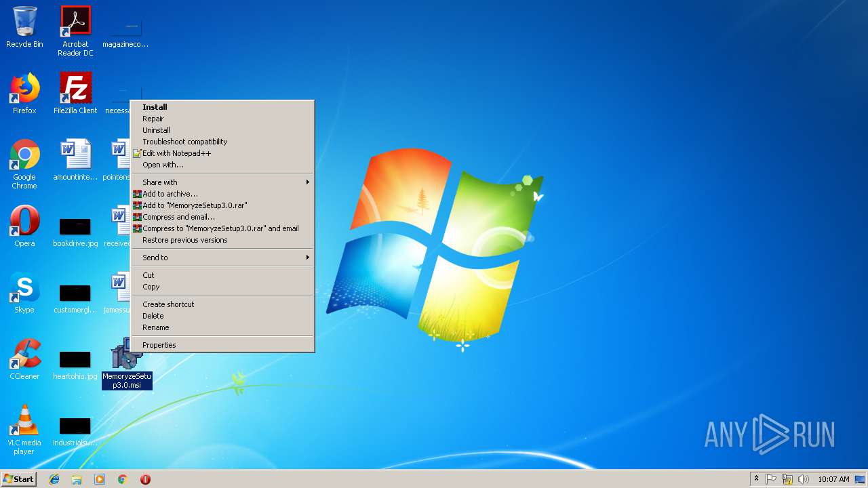Select Edit with Notepad++
Screen dimensions: 868x488
[222, 153]
